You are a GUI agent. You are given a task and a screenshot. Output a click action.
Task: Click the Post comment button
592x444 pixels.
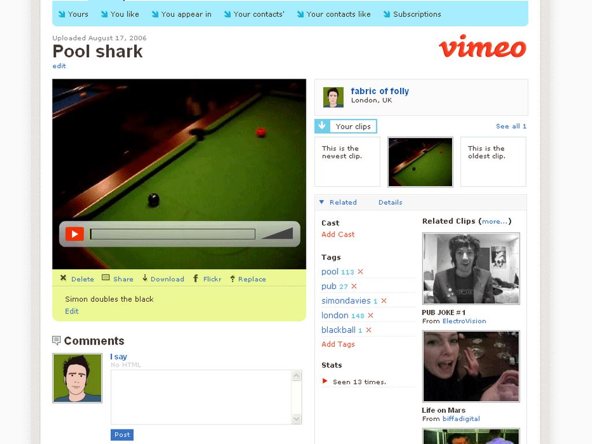(x=122, y=435)
